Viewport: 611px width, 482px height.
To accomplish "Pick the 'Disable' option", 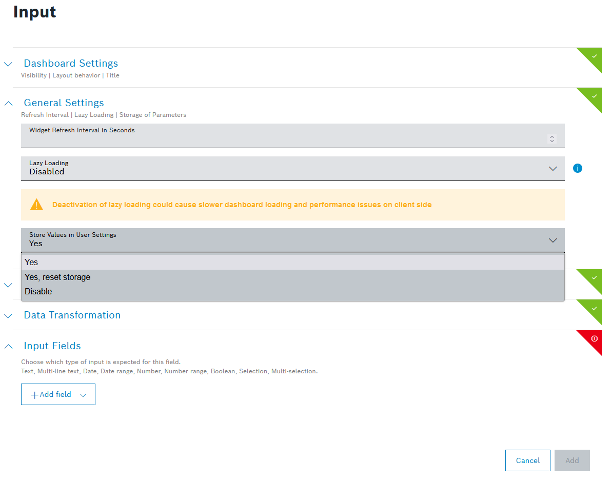I will tap(38, 291).
